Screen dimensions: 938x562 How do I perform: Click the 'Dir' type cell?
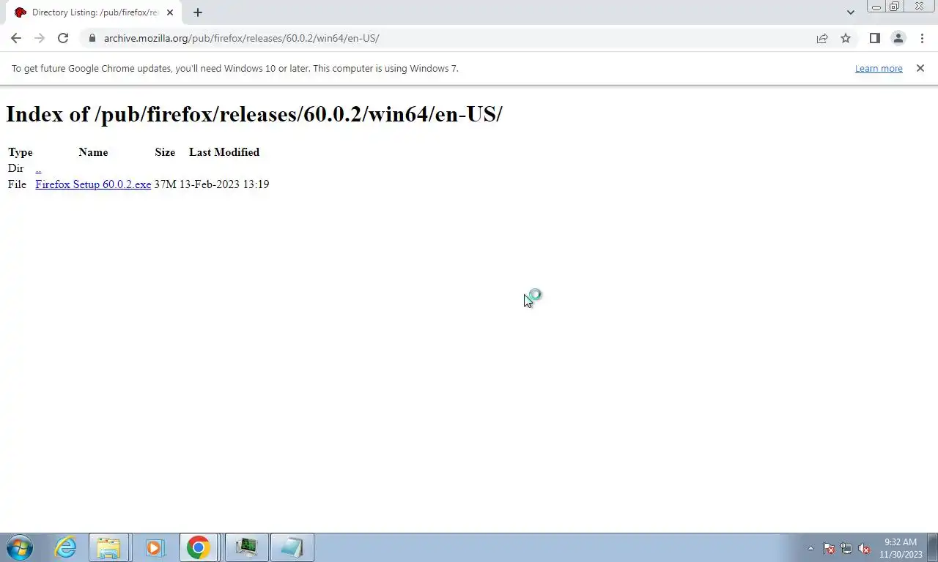tap(15, 168)
